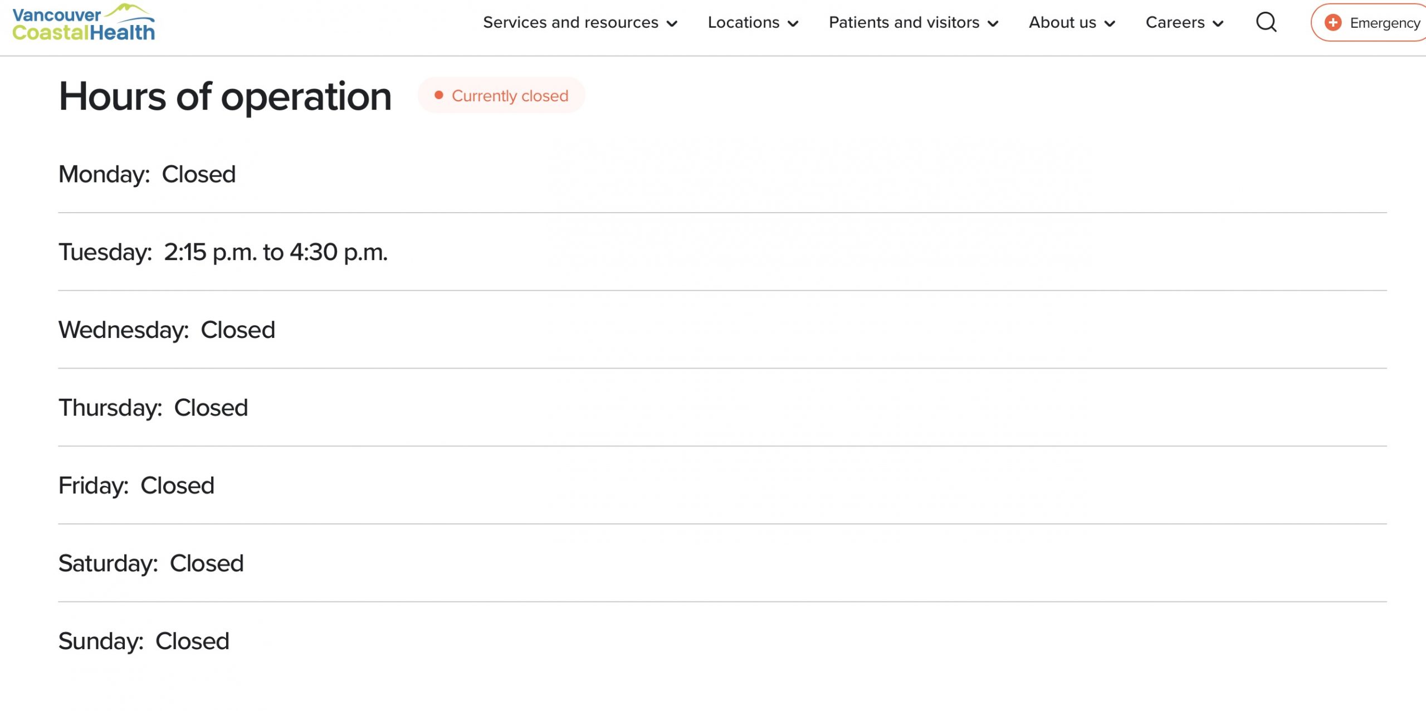This screenshot has height=711, width=1426.
Task: Open Patients and visitors menu
Action: click(x=904, y=23)
